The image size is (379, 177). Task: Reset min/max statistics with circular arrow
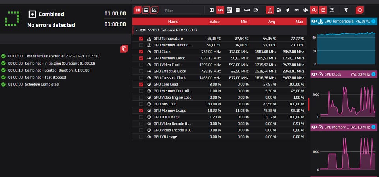tap(360, 10)
